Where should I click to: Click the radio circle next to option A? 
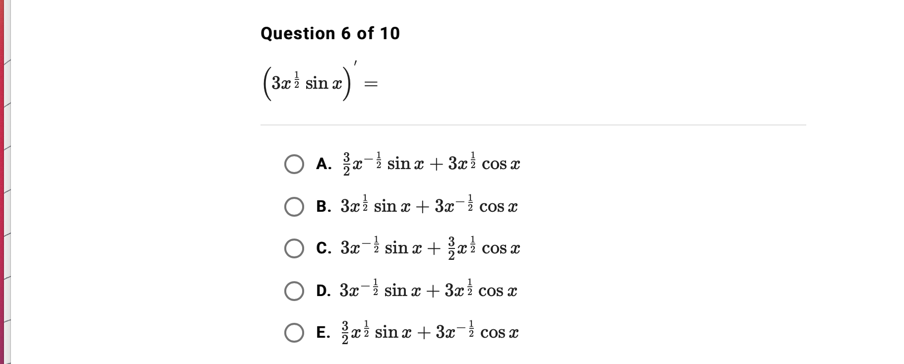(295, 164)
